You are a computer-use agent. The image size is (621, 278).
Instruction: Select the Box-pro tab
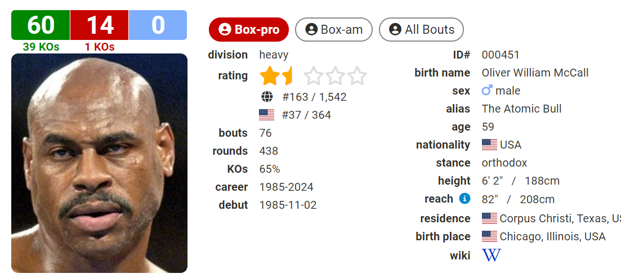coord(249,29)
